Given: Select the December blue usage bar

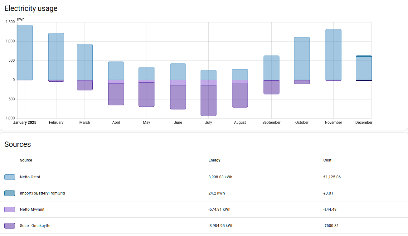Looking at the screenshot, I should pos(364,68).
